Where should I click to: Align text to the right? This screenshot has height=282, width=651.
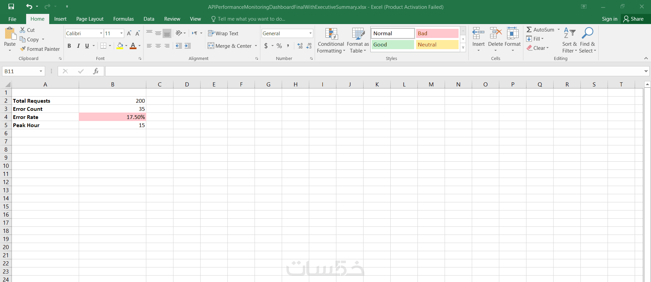[x=167, y=46]
